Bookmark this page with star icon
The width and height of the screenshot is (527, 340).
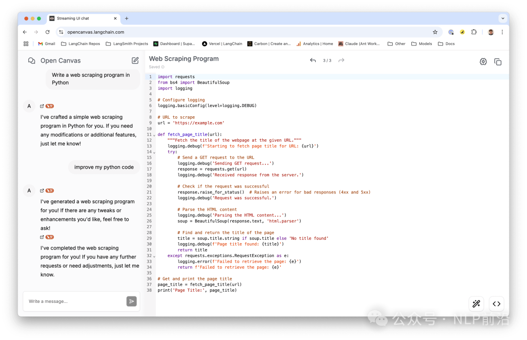(435, 32)
